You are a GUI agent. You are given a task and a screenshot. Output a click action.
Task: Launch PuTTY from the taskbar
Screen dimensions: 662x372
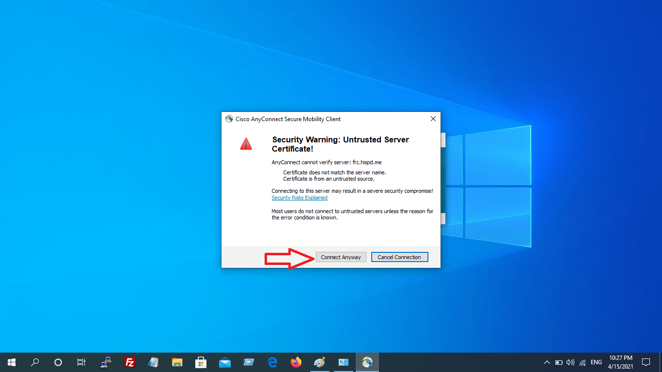(x=106, y=362)
